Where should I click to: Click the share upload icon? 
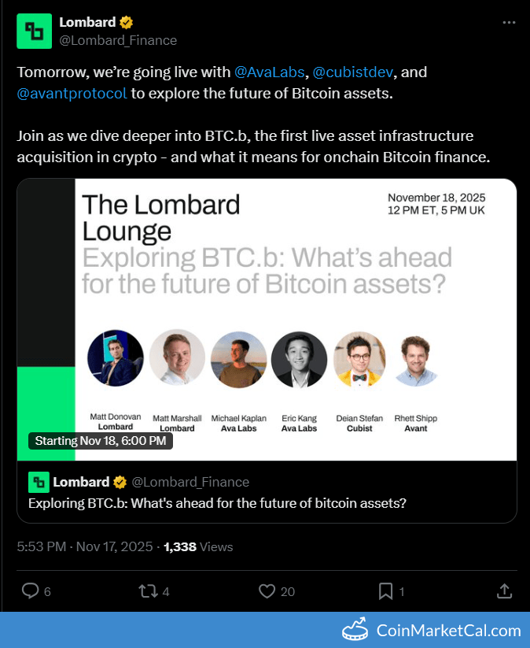pos(505,591)
